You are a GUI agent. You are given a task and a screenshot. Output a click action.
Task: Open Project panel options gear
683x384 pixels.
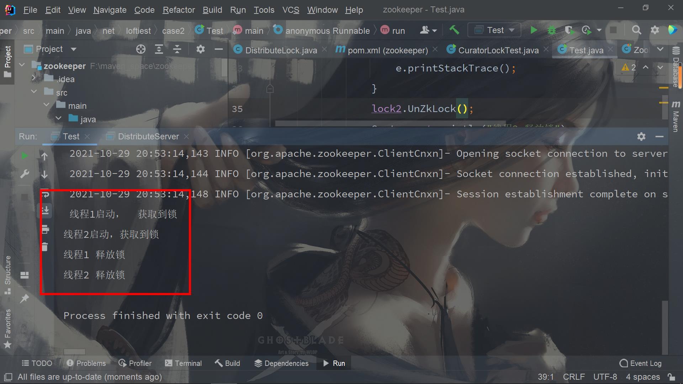click(201, 49)
